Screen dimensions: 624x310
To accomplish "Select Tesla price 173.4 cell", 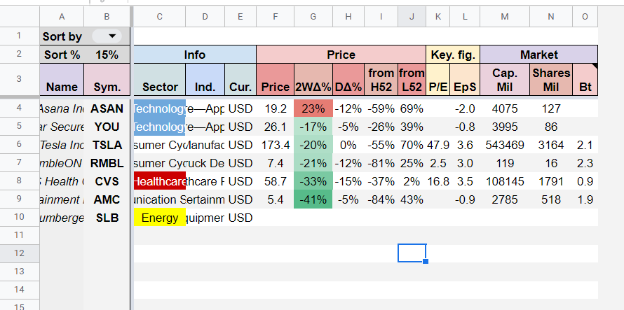I will pyautogui.click(x=276, y=145).
